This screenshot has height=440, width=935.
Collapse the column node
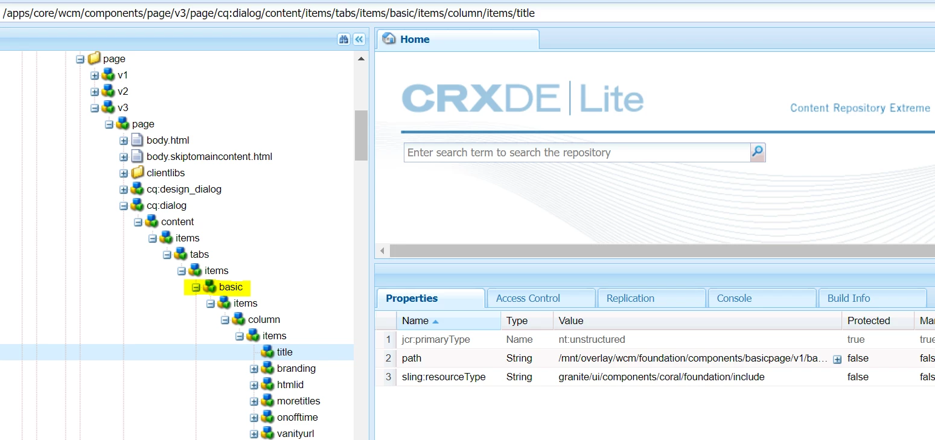click(x=225, y=320)
